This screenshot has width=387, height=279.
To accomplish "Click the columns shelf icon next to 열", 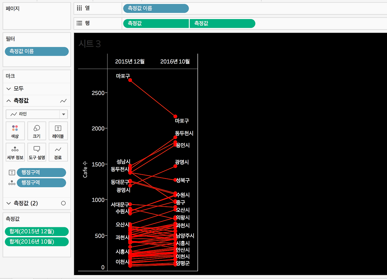I will click(79, 8).
